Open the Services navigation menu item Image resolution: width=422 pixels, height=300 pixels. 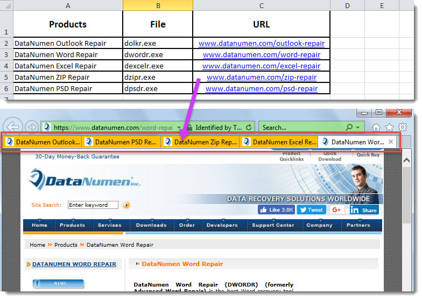click(x=110, y=225)
